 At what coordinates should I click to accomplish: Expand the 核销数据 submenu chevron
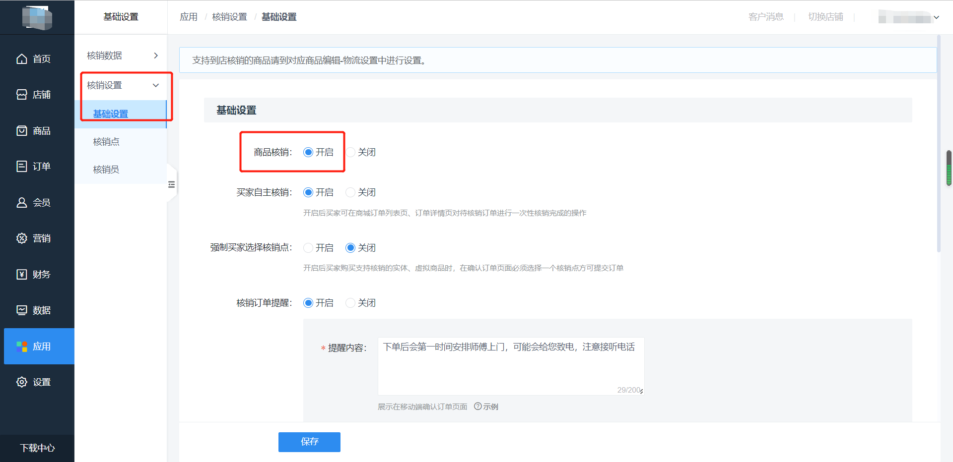pyautogui.click(x=156, y=56)
